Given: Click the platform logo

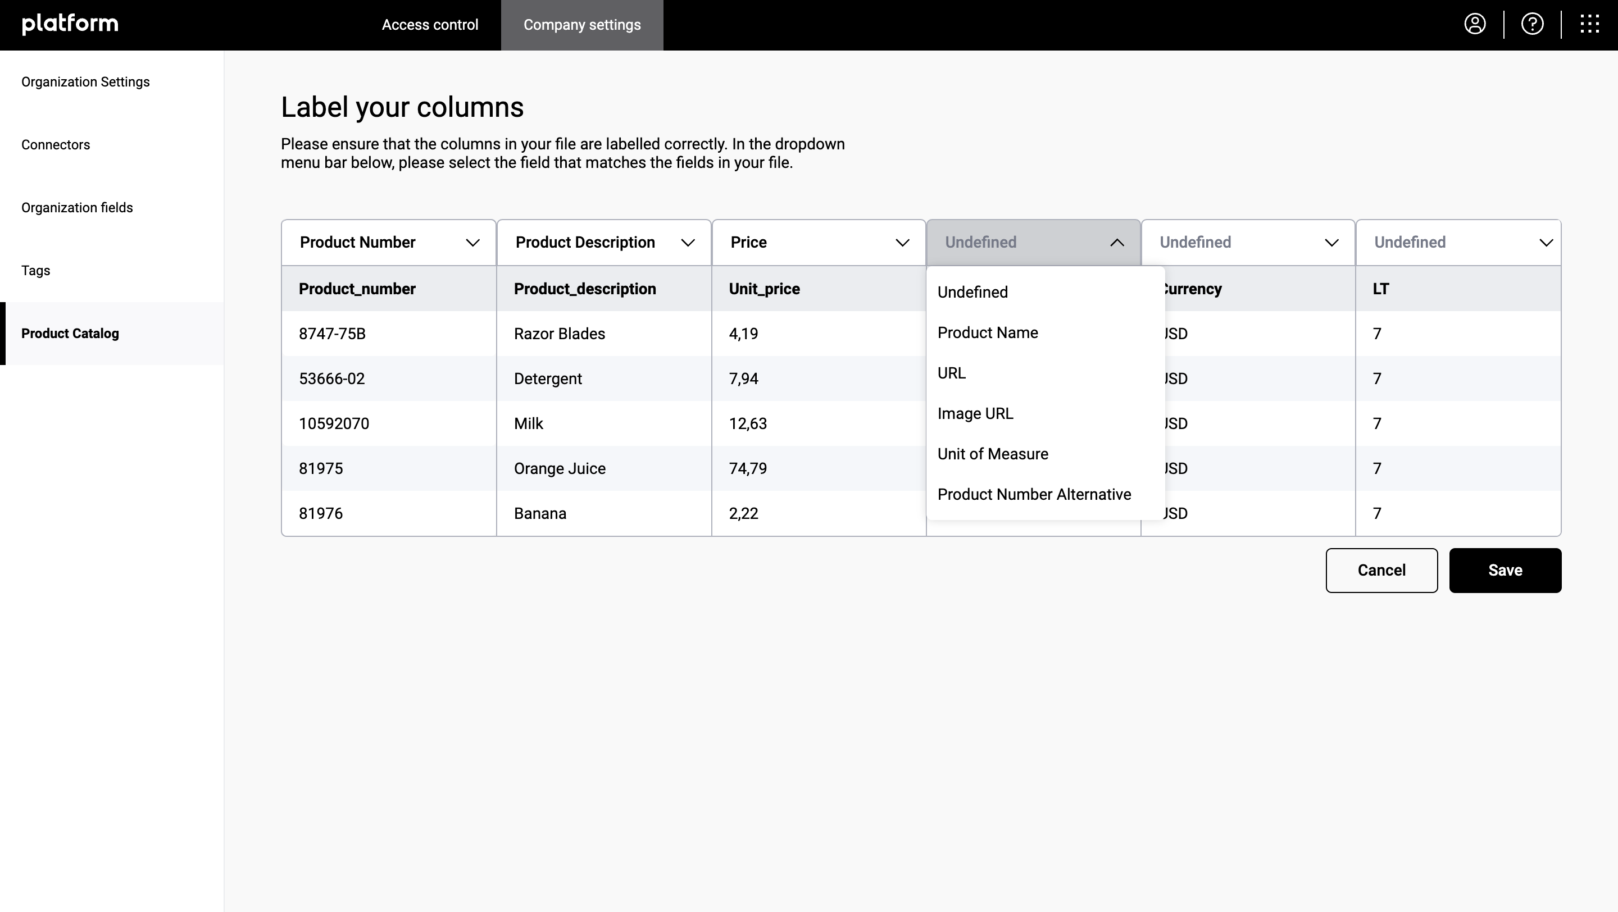Looking at the screenshot, I should tap(70, 25).
